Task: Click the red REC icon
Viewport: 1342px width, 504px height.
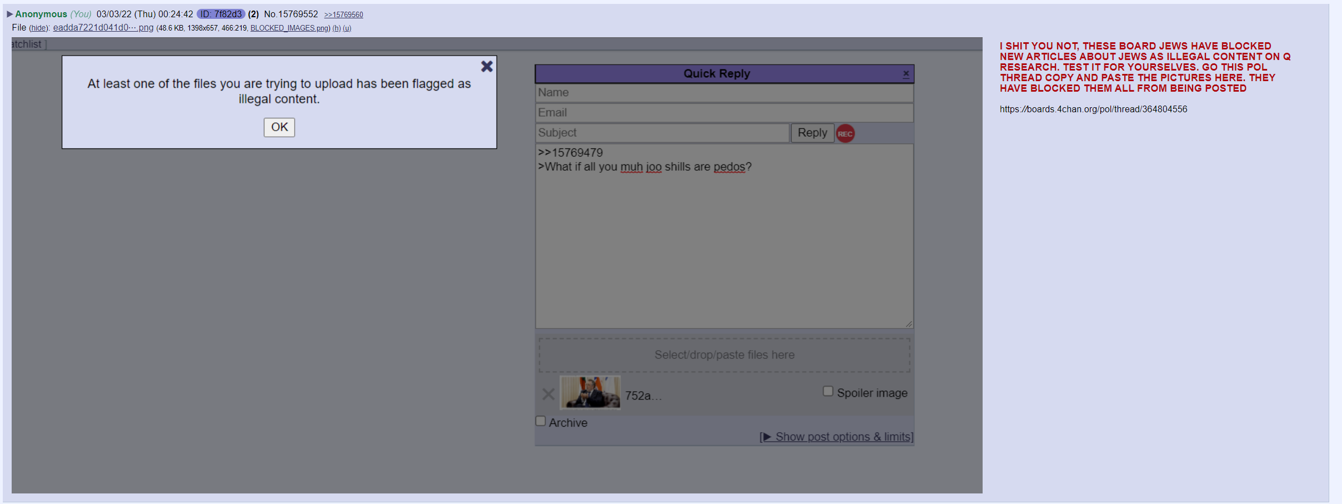Action: pos(845,133)
